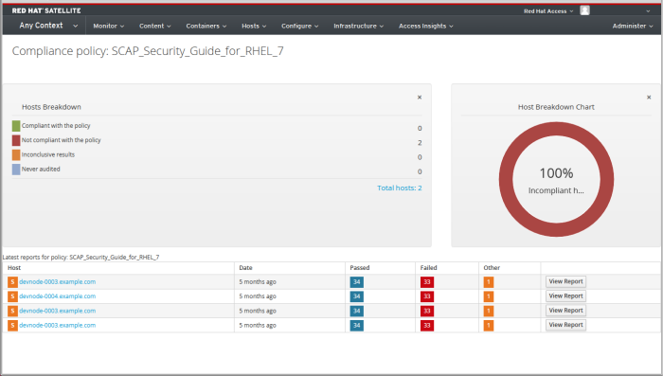The height and width of the screenshot is (376, 663).
Task: Click the green Compliant legend swatch
Action: (16, 126)
